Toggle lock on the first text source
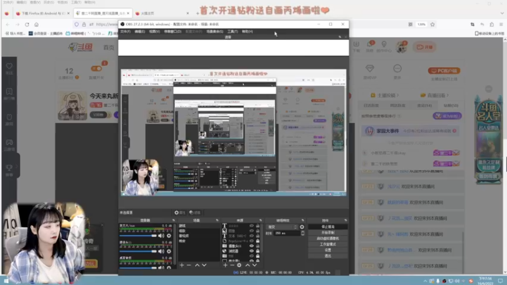The width and height of the screenshot is (507, 285). tap(258, 225)
